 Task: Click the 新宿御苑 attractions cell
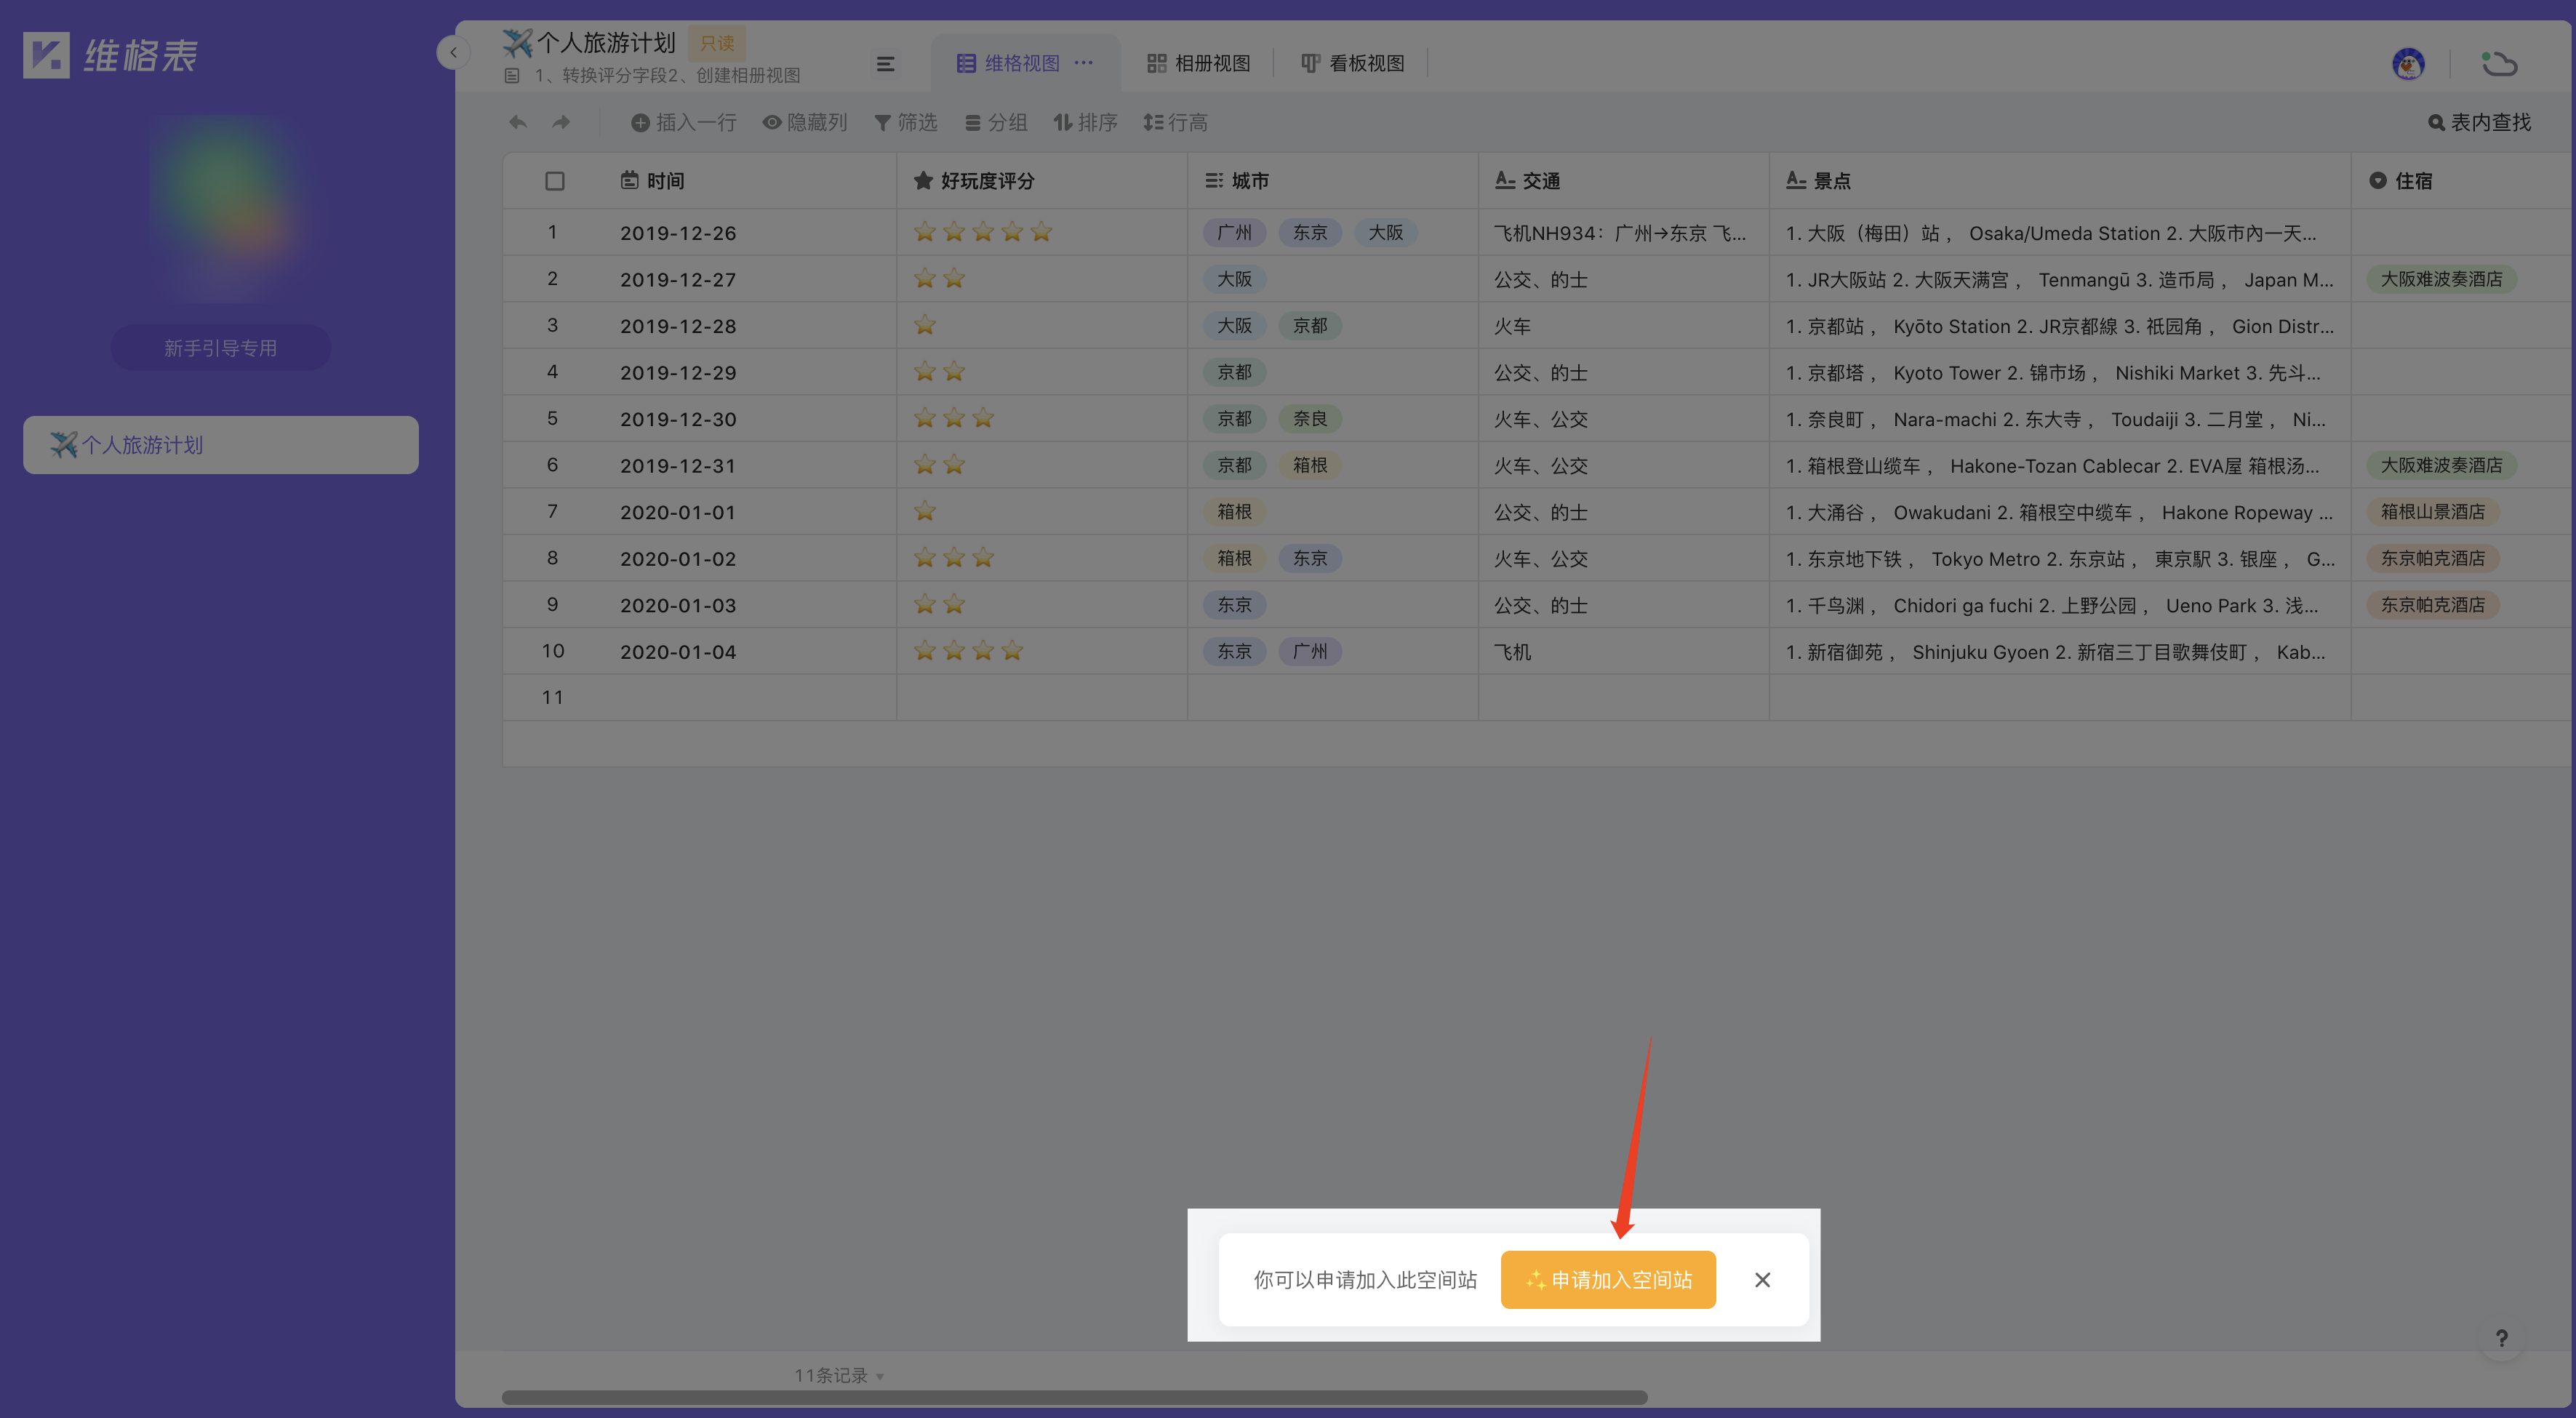pos(2060,651)
